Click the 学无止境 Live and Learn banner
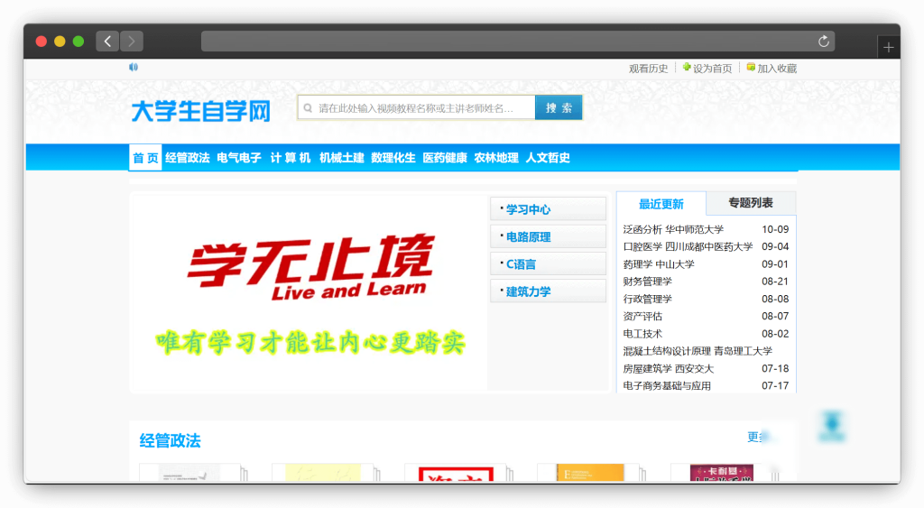 (x=310, y=291)
